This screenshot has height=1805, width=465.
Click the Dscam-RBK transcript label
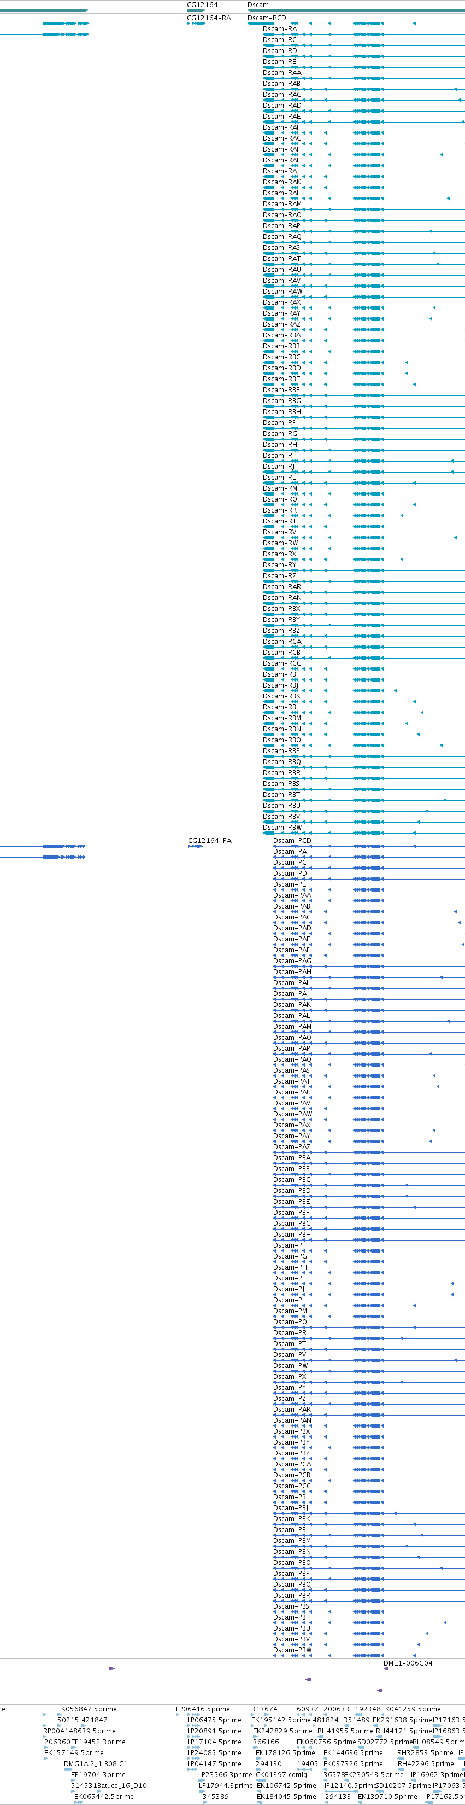(281, 696)
